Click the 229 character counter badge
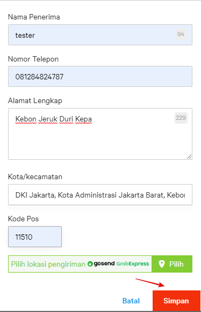Image resolution: width=201 pixels, height=312 pixels. 181,118
